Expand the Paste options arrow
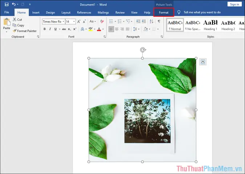Viewport: 245px width, 174px height. point(7,32)
